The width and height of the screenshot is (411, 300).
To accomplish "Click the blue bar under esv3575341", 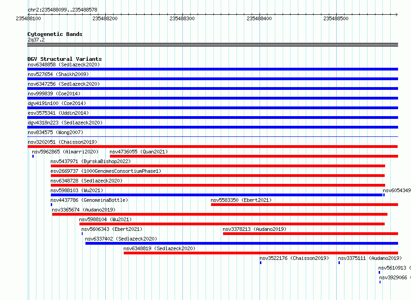I will [212, 118].
